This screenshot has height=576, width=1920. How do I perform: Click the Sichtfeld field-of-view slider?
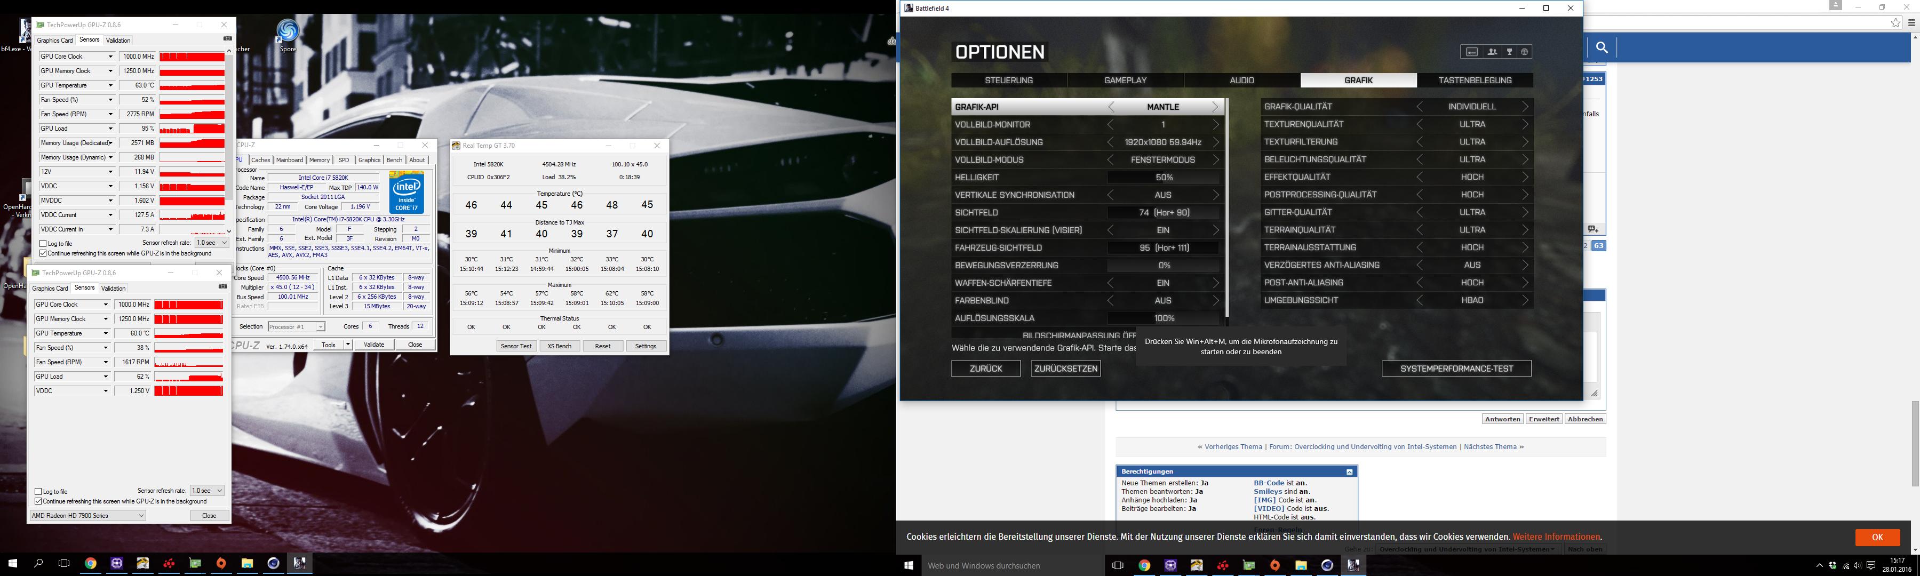[x=1164, y=212]
